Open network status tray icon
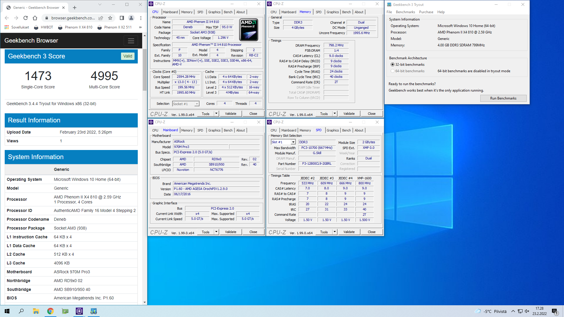Image resolution: width=564 pixels, height=317 pixels. tap(520, 311)
